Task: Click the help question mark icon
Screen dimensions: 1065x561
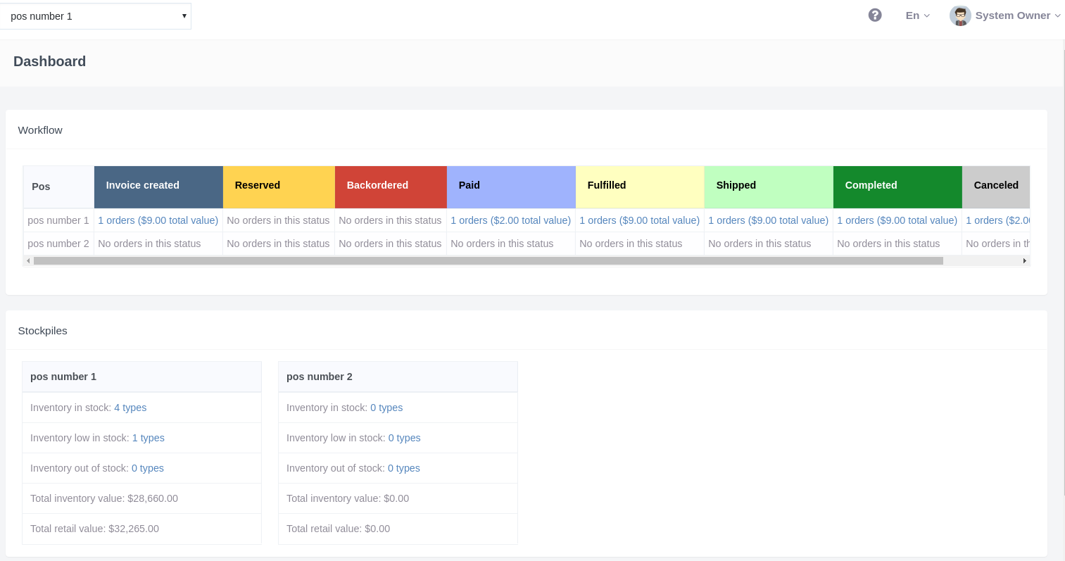Action: 875,15
